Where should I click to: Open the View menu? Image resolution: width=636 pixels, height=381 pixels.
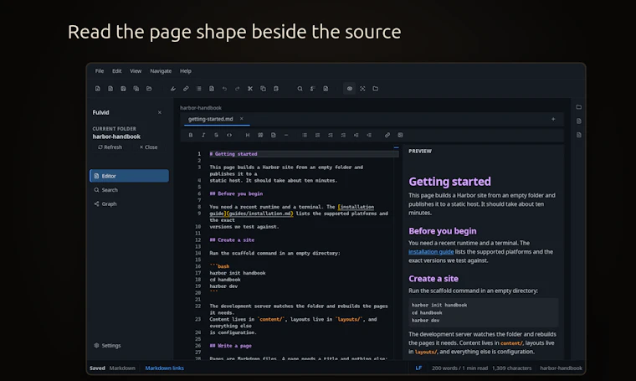point(136,70)
